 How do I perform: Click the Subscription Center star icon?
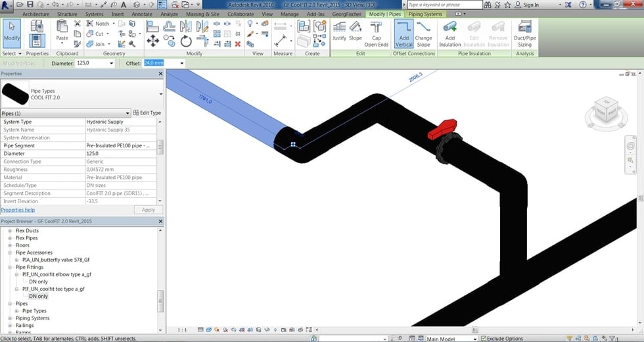507,5
